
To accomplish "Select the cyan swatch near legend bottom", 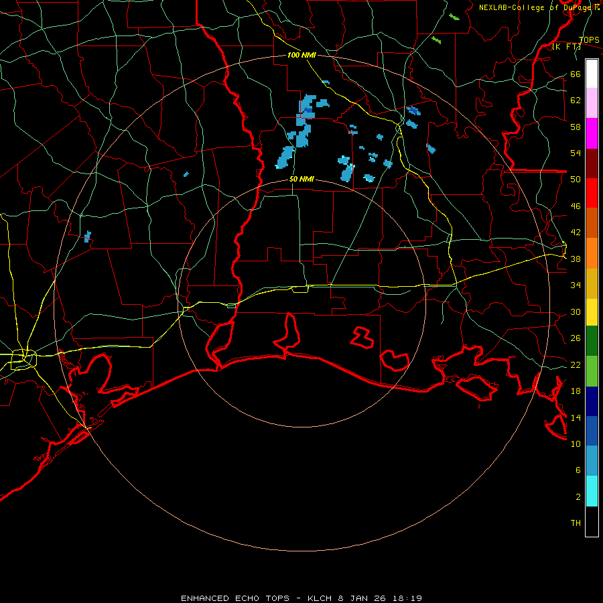I will click(592, 491).
